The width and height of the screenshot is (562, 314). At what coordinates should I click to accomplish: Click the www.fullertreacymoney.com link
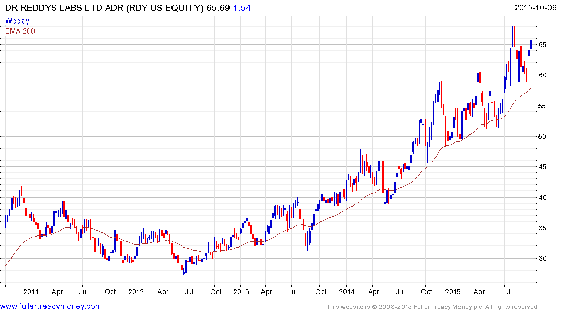click(x=51, y=306)
